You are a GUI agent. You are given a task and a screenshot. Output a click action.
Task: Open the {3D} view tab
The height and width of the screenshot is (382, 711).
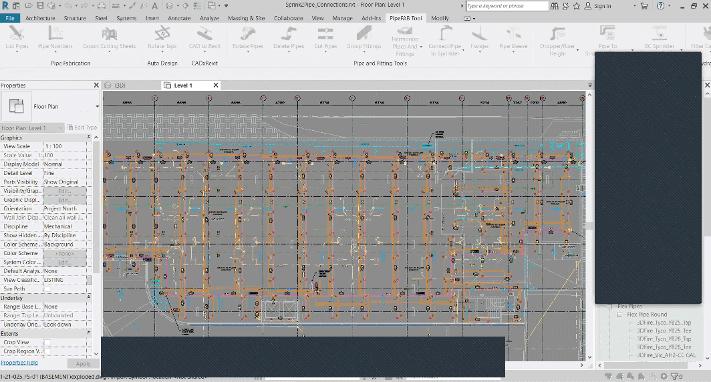(120, 85)
